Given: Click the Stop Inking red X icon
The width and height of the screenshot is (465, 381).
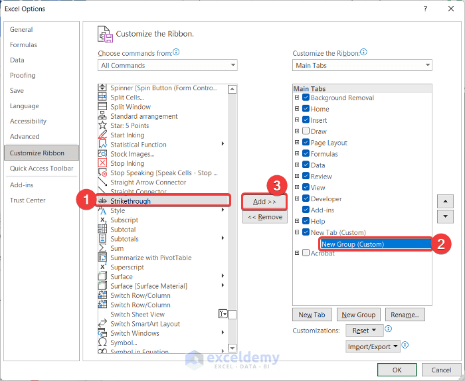Looking at the screenshot, I should 102,163.
